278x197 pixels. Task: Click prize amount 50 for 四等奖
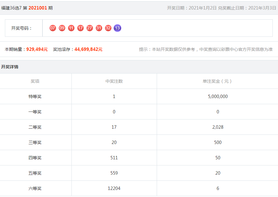point(218,158)
